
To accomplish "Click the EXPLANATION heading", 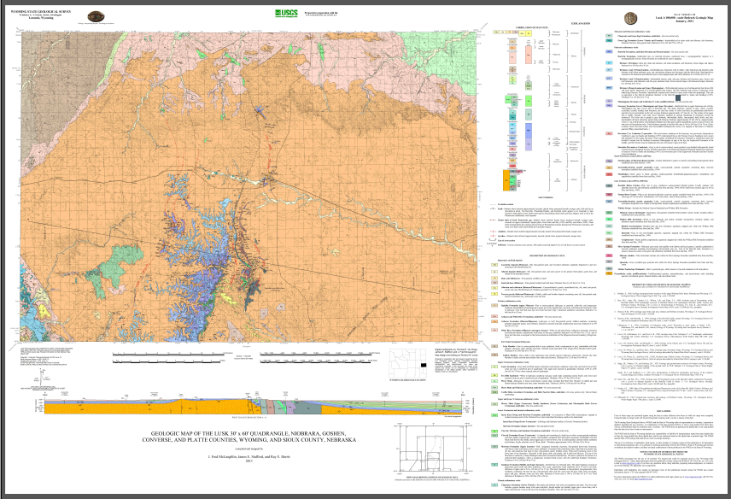I will pos(582,24).
